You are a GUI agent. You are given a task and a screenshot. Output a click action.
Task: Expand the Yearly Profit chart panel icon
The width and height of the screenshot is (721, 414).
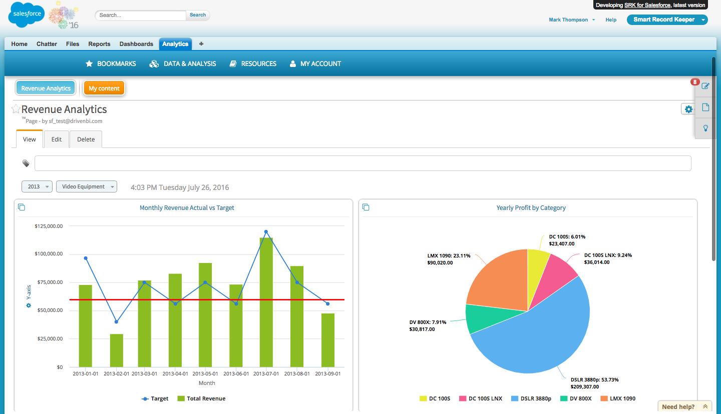(366, 207)
